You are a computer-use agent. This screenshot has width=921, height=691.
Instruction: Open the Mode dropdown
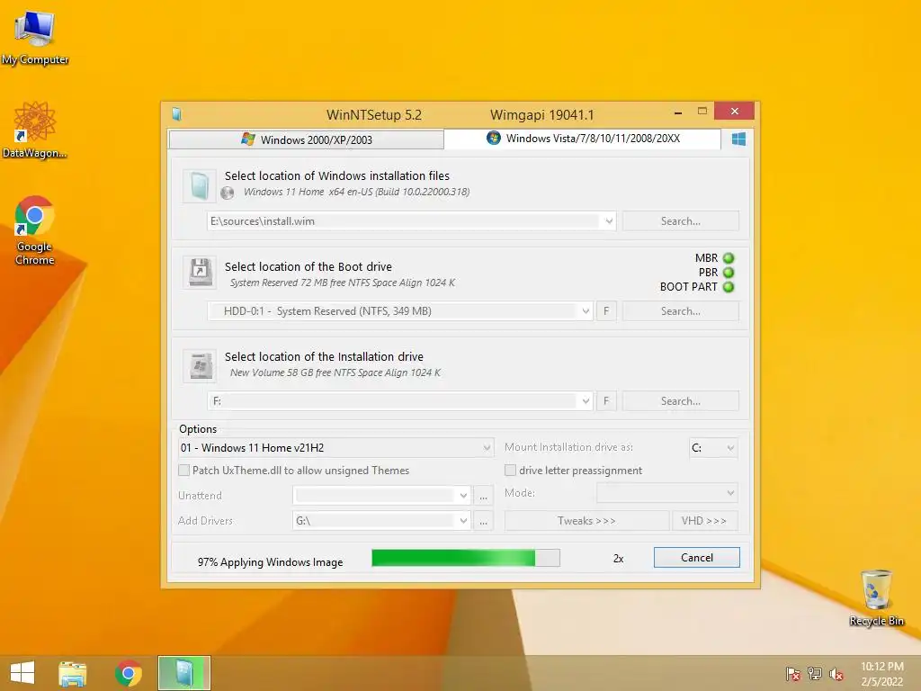pos(667,493)
